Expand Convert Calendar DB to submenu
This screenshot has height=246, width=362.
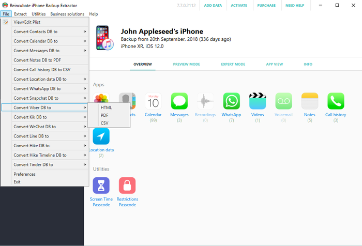click(50, 41)
